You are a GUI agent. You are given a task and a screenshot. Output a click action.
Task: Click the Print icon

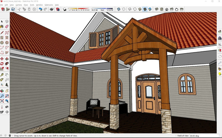coord(51,9)
